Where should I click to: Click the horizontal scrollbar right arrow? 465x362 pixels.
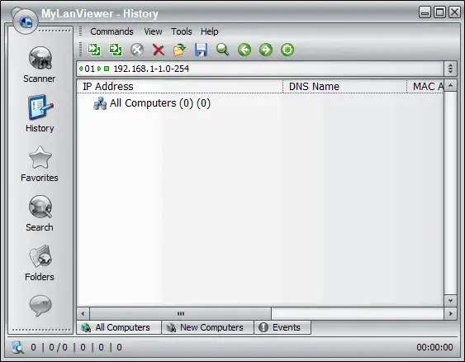pos(450,313)
